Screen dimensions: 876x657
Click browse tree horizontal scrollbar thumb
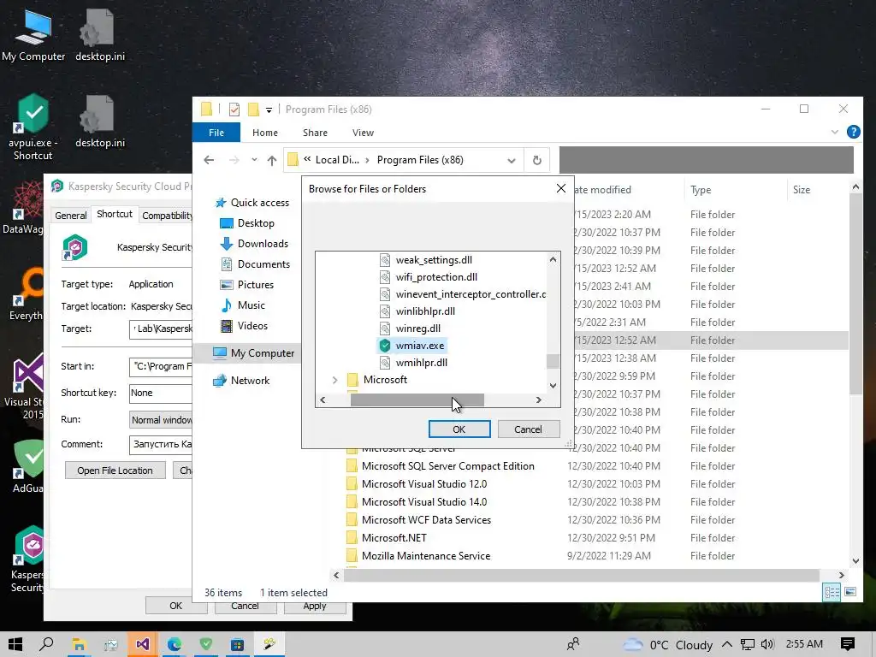pyautogui.click(x=417, y=400)
